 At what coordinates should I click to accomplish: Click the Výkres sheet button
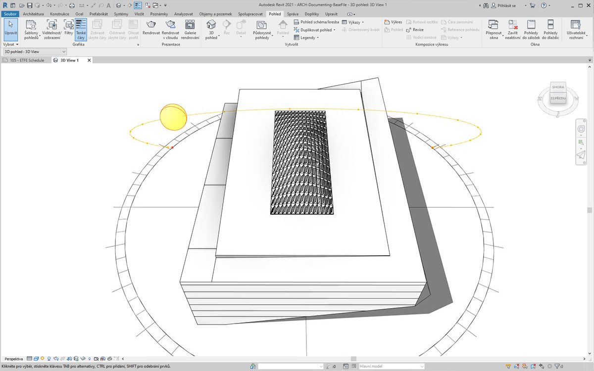tap(394, 22)
